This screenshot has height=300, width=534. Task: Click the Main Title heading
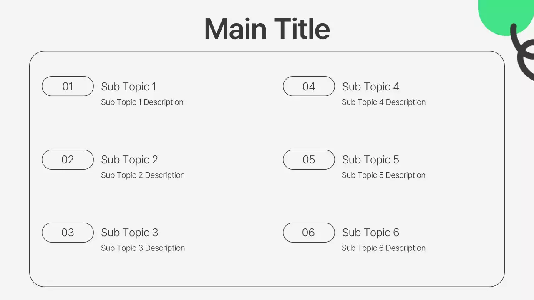(x=267, y=29)
